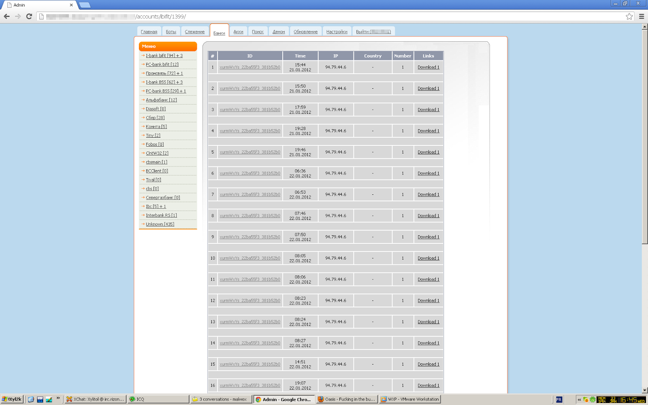This screenshot has height=405, width=648.
Task: Click the IP cell 94.79.44.6 in row 8
Action: pyautogui.click(x=336, y=216)
